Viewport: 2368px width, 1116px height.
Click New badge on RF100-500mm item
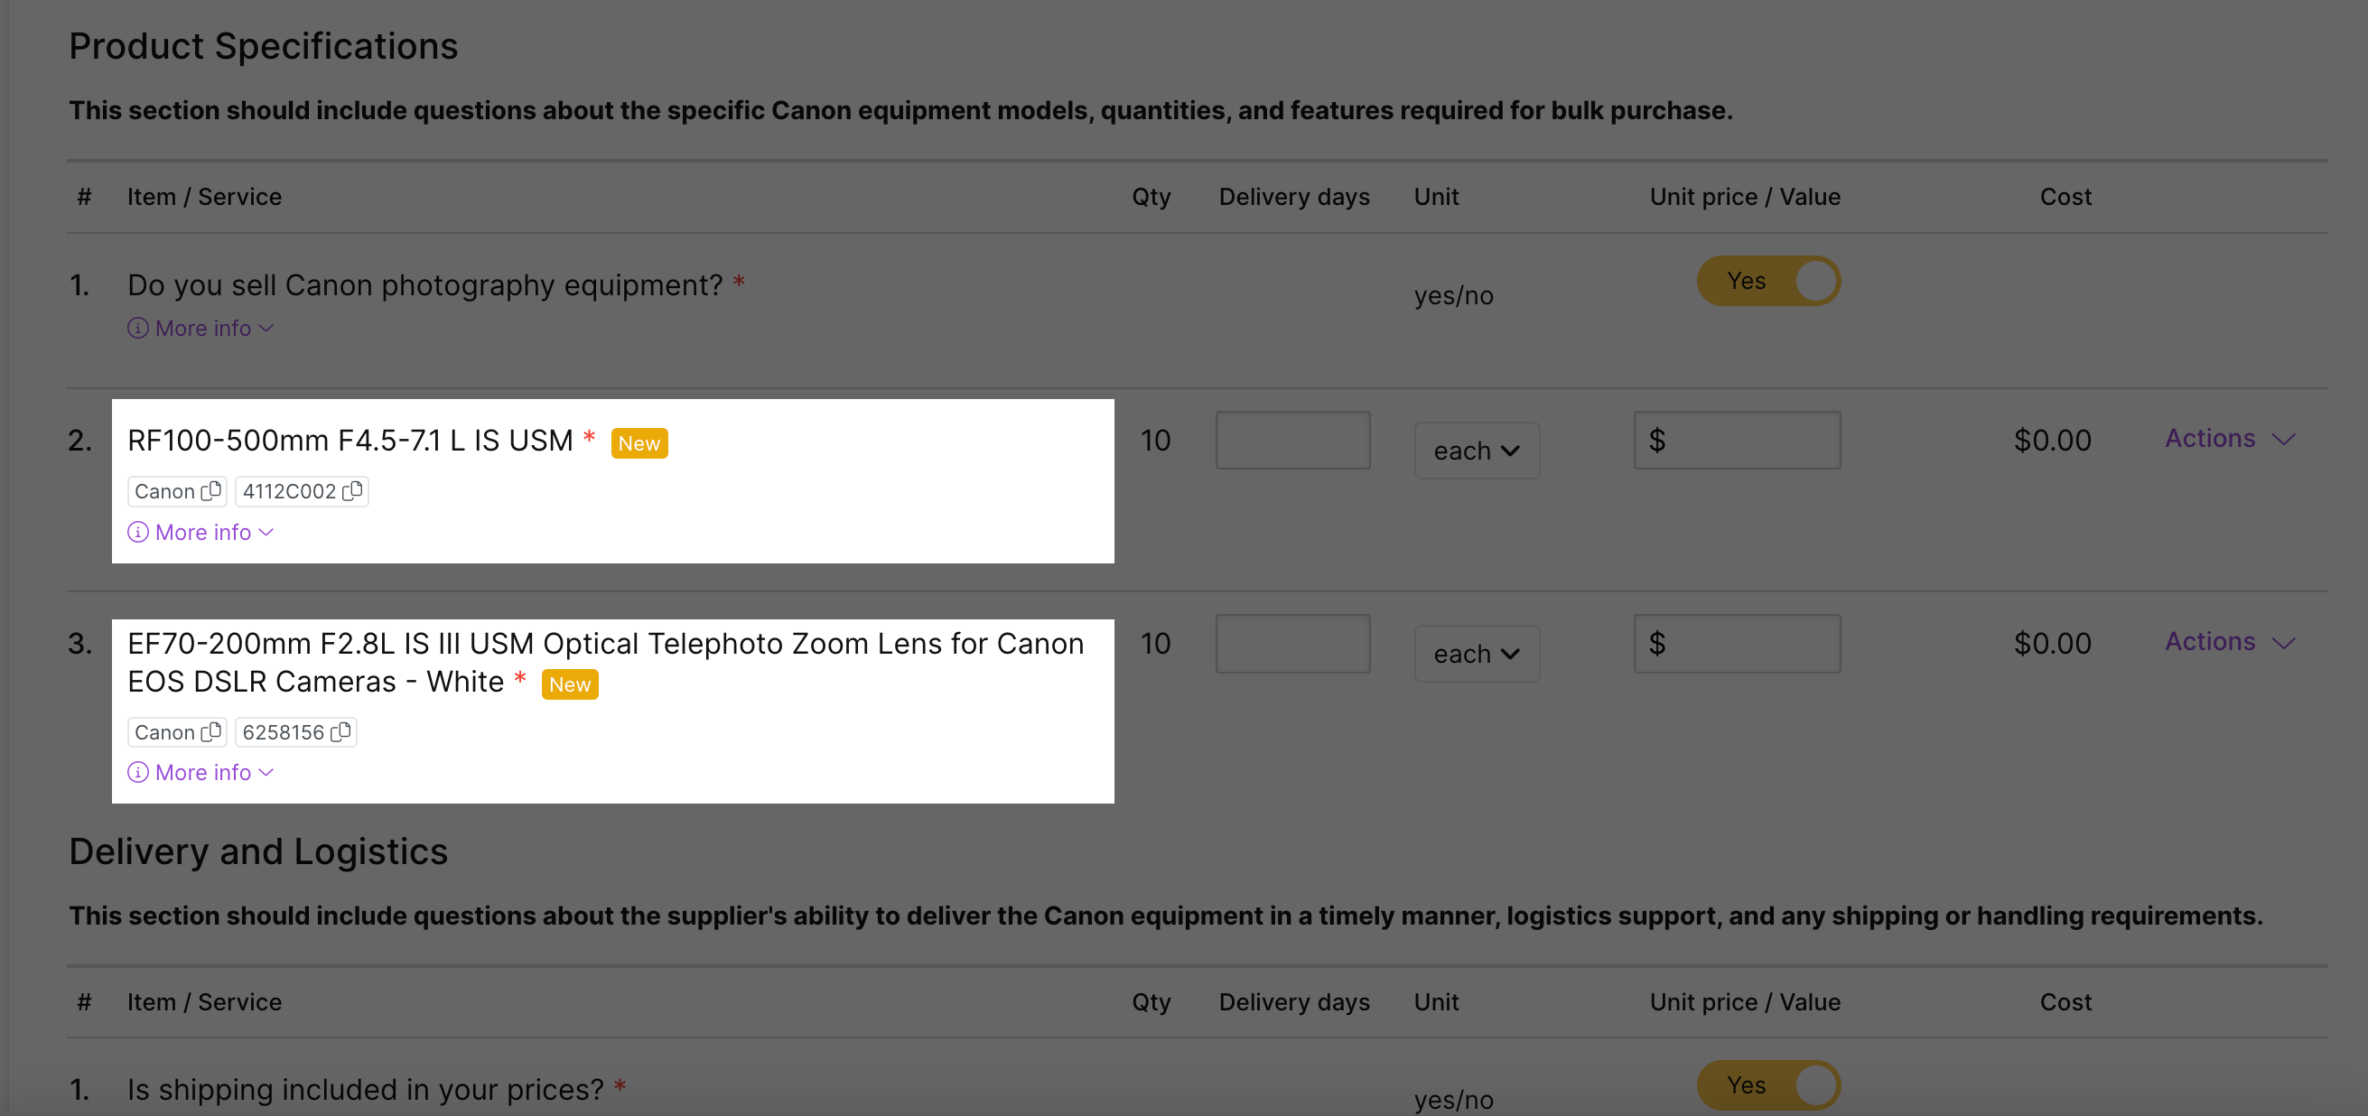click(x=639, y=443)
